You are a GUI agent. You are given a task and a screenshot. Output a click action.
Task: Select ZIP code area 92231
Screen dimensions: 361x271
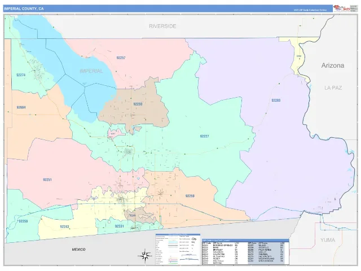119,226
